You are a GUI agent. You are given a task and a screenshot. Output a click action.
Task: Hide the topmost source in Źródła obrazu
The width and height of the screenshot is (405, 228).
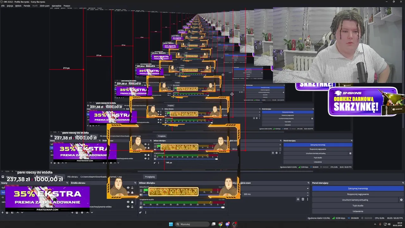coord(128,187)
